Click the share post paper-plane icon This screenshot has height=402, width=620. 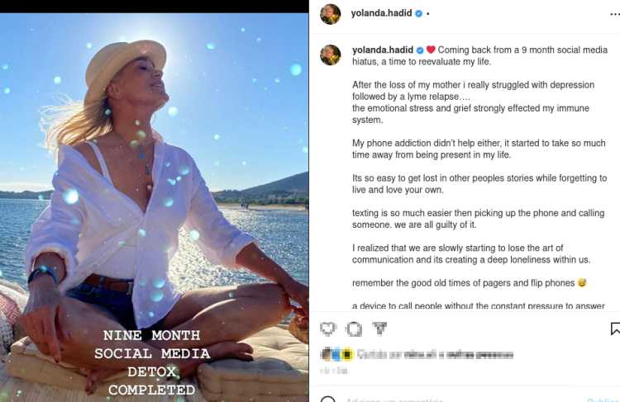tap(379, 329)
